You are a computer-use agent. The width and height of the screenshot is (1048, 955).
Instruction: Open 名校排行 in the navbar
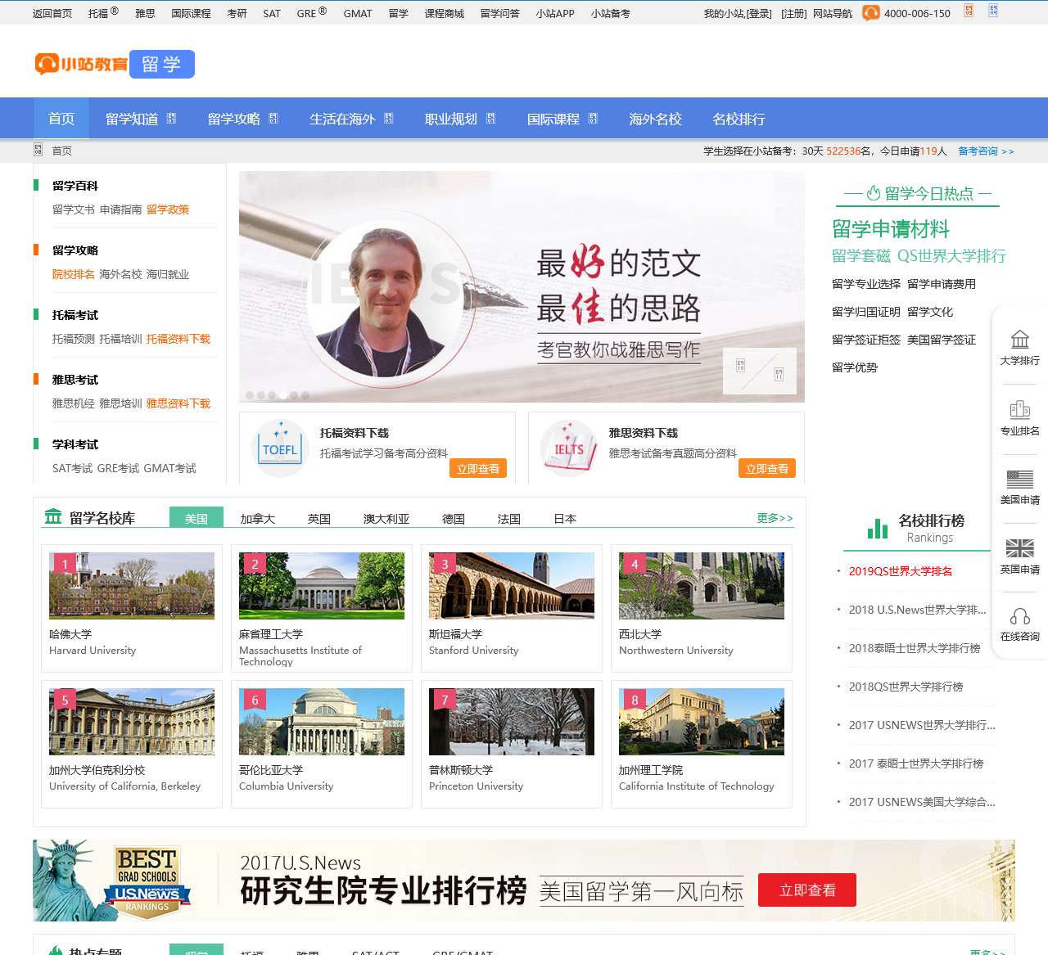[739, 119]
